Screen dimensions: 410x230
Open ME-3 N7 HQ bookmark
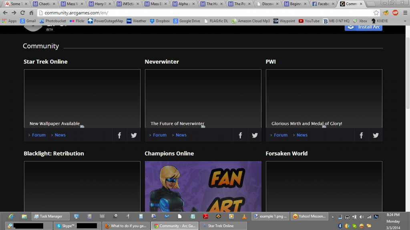coord(336,21)
